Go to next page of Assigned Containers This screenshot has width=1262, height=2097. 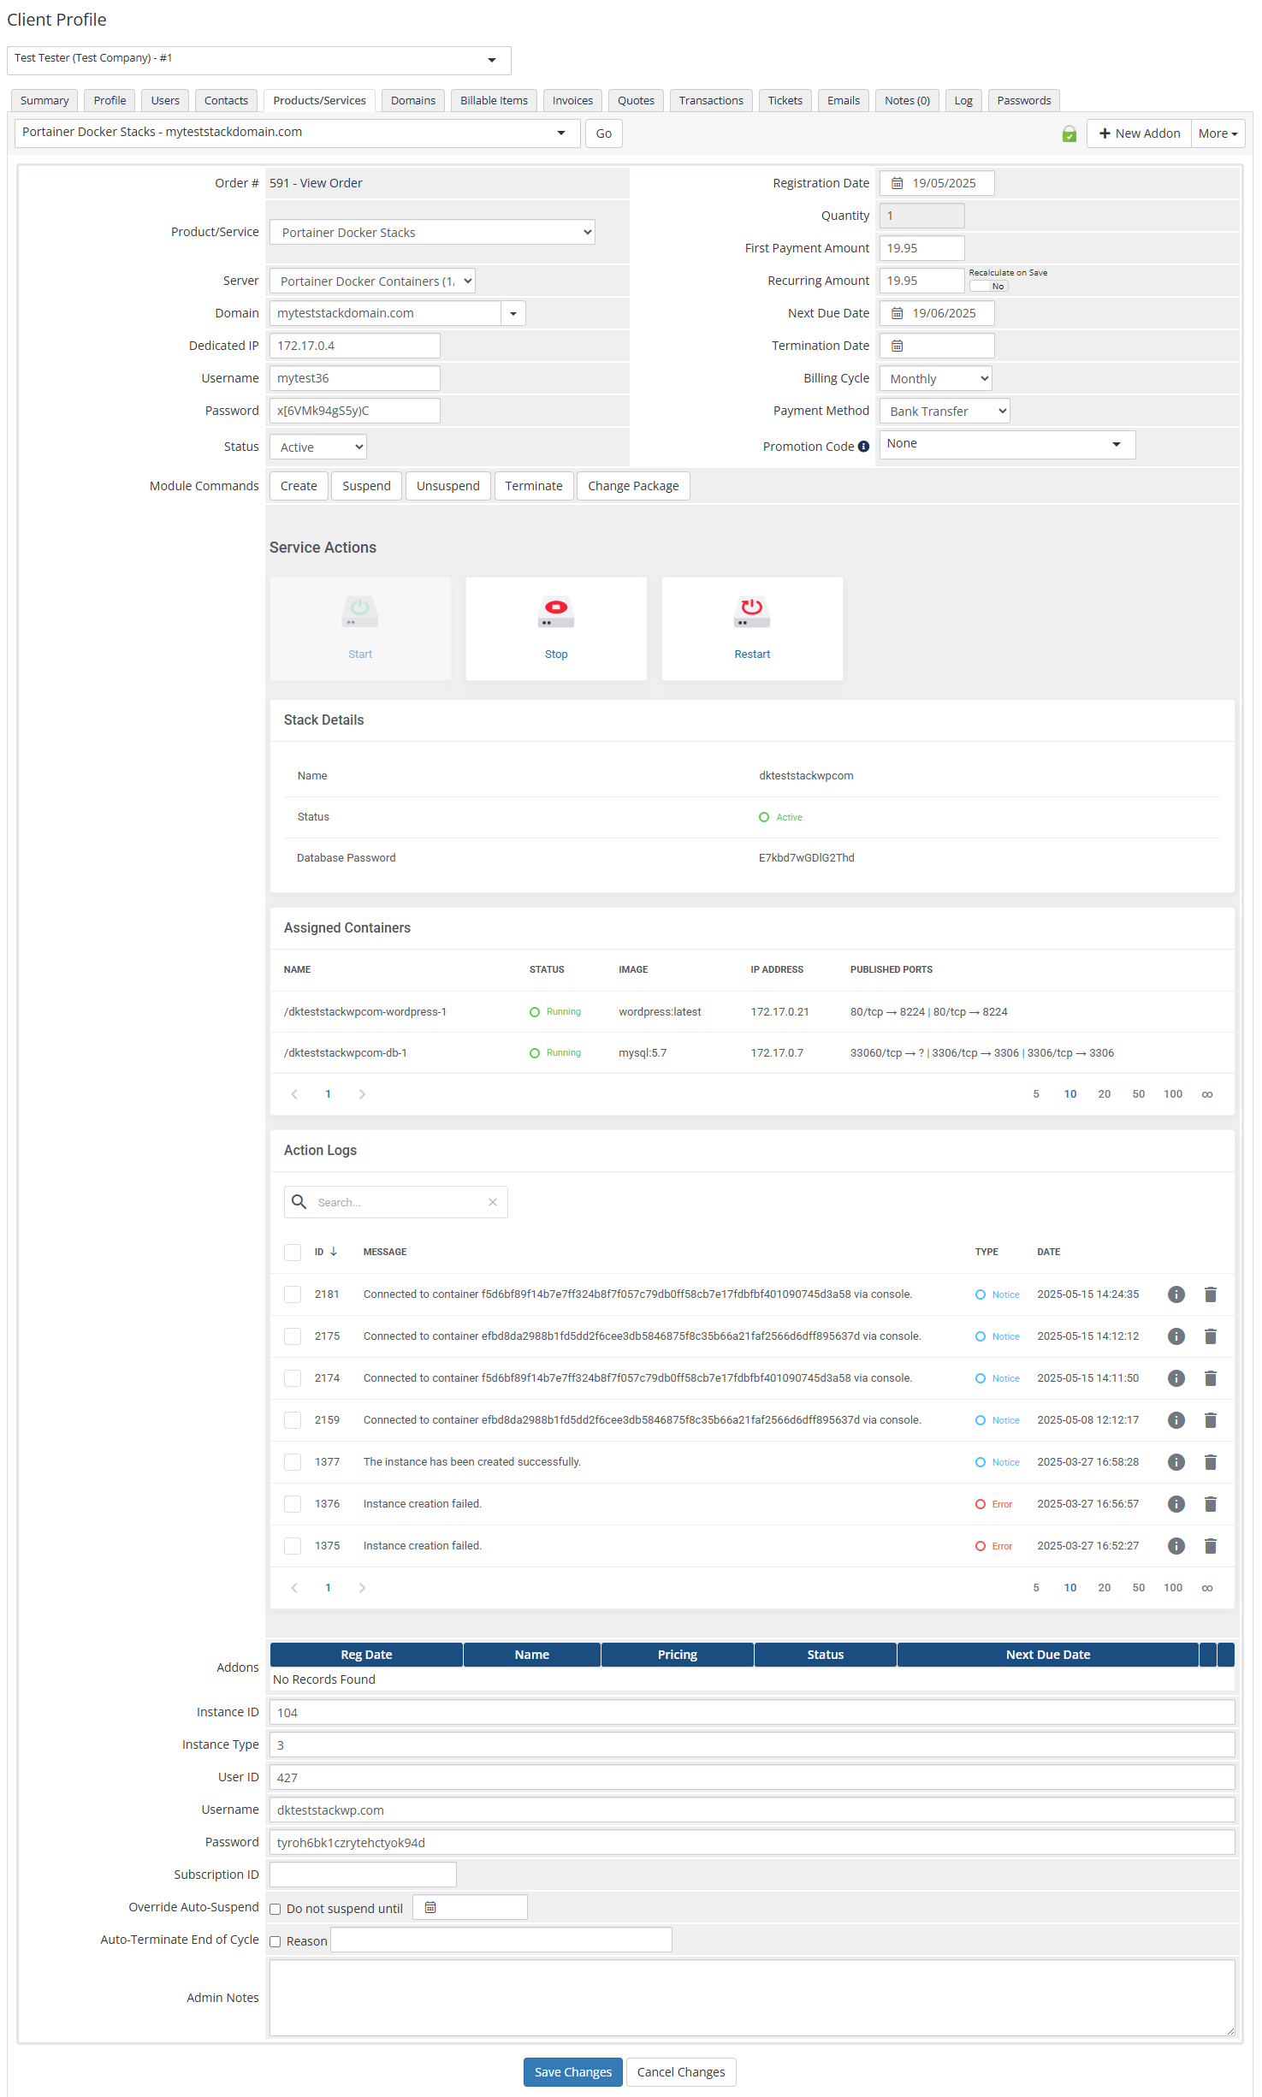pos(362,1094)
